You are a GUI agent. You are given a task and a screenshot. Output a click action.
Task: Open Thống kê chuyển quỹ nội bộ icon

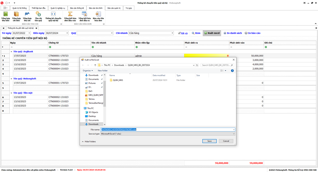53,16
